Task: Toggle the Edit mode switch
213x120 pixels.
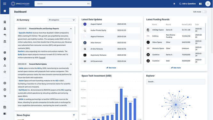Action: tap(205, 12)
